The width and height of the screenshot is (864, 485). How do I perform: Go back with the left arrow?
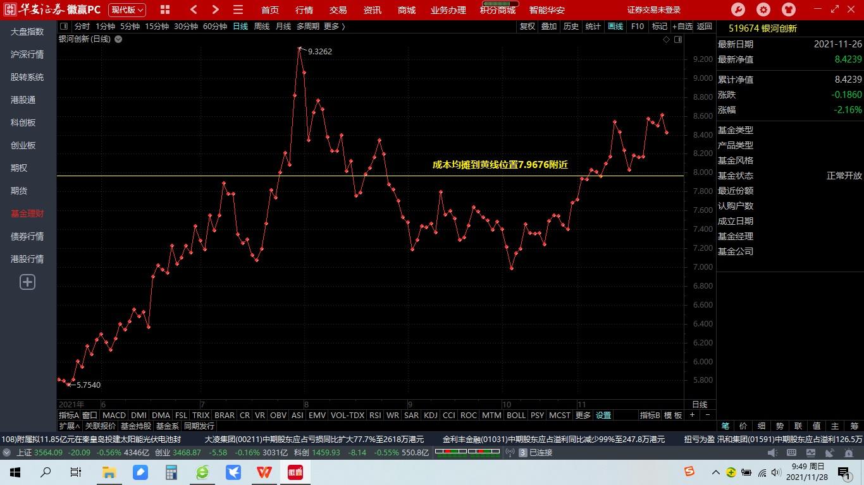tap(194, 9)
